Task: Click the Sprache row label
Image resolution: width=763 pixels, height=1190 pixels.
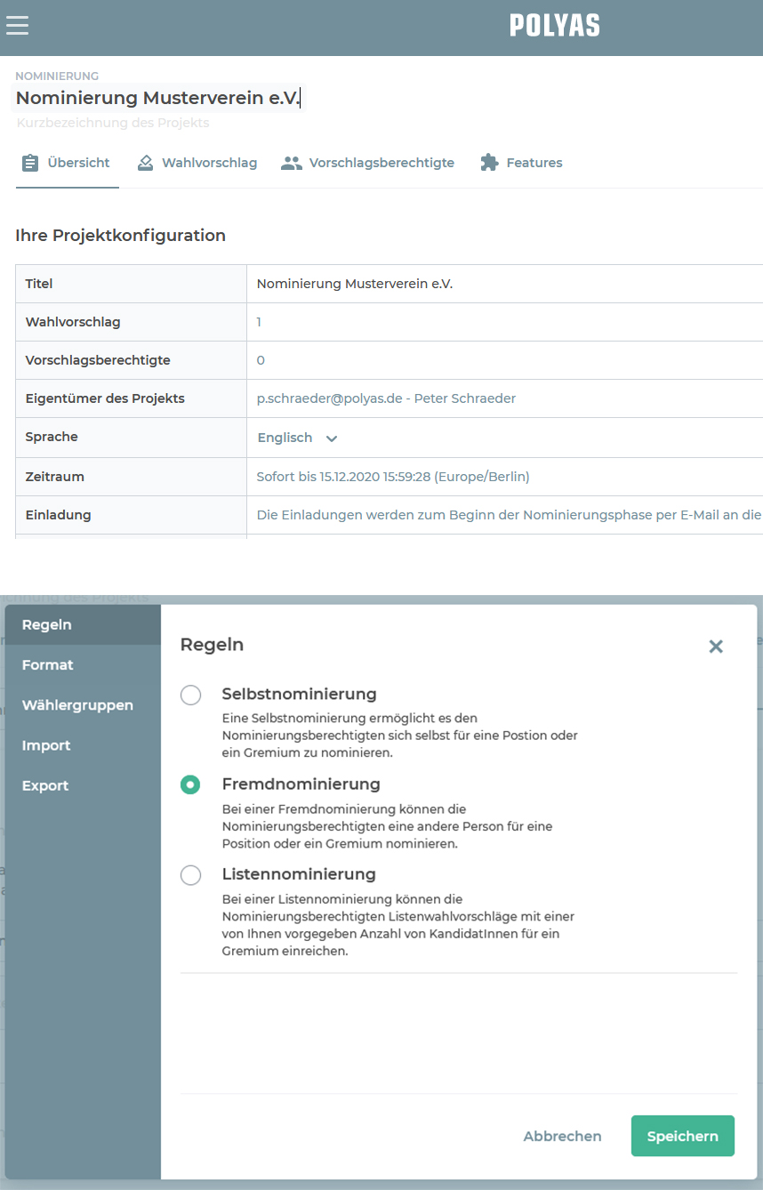Action: (52, 437)
